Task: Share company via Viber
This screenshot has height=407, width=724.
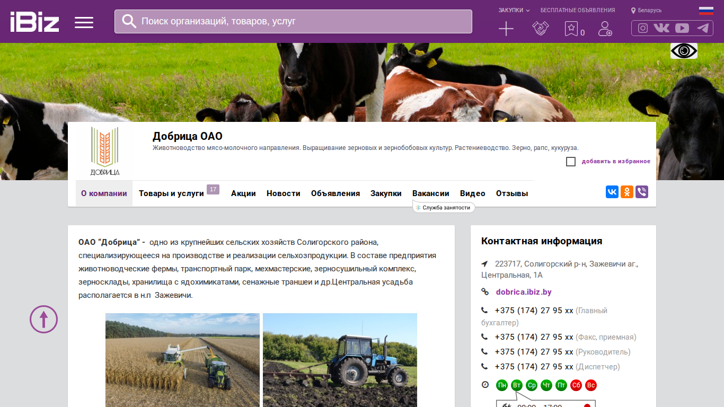Action: click(642, 192)
